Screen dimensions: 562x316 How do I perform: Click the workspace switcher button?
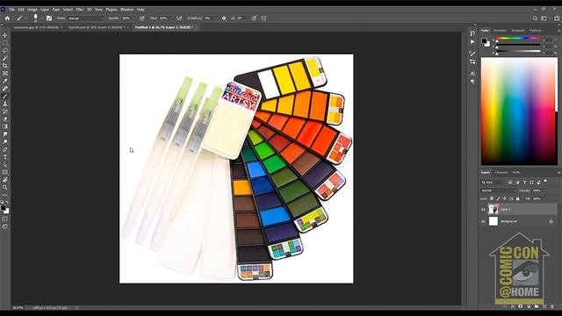[544, 18]
